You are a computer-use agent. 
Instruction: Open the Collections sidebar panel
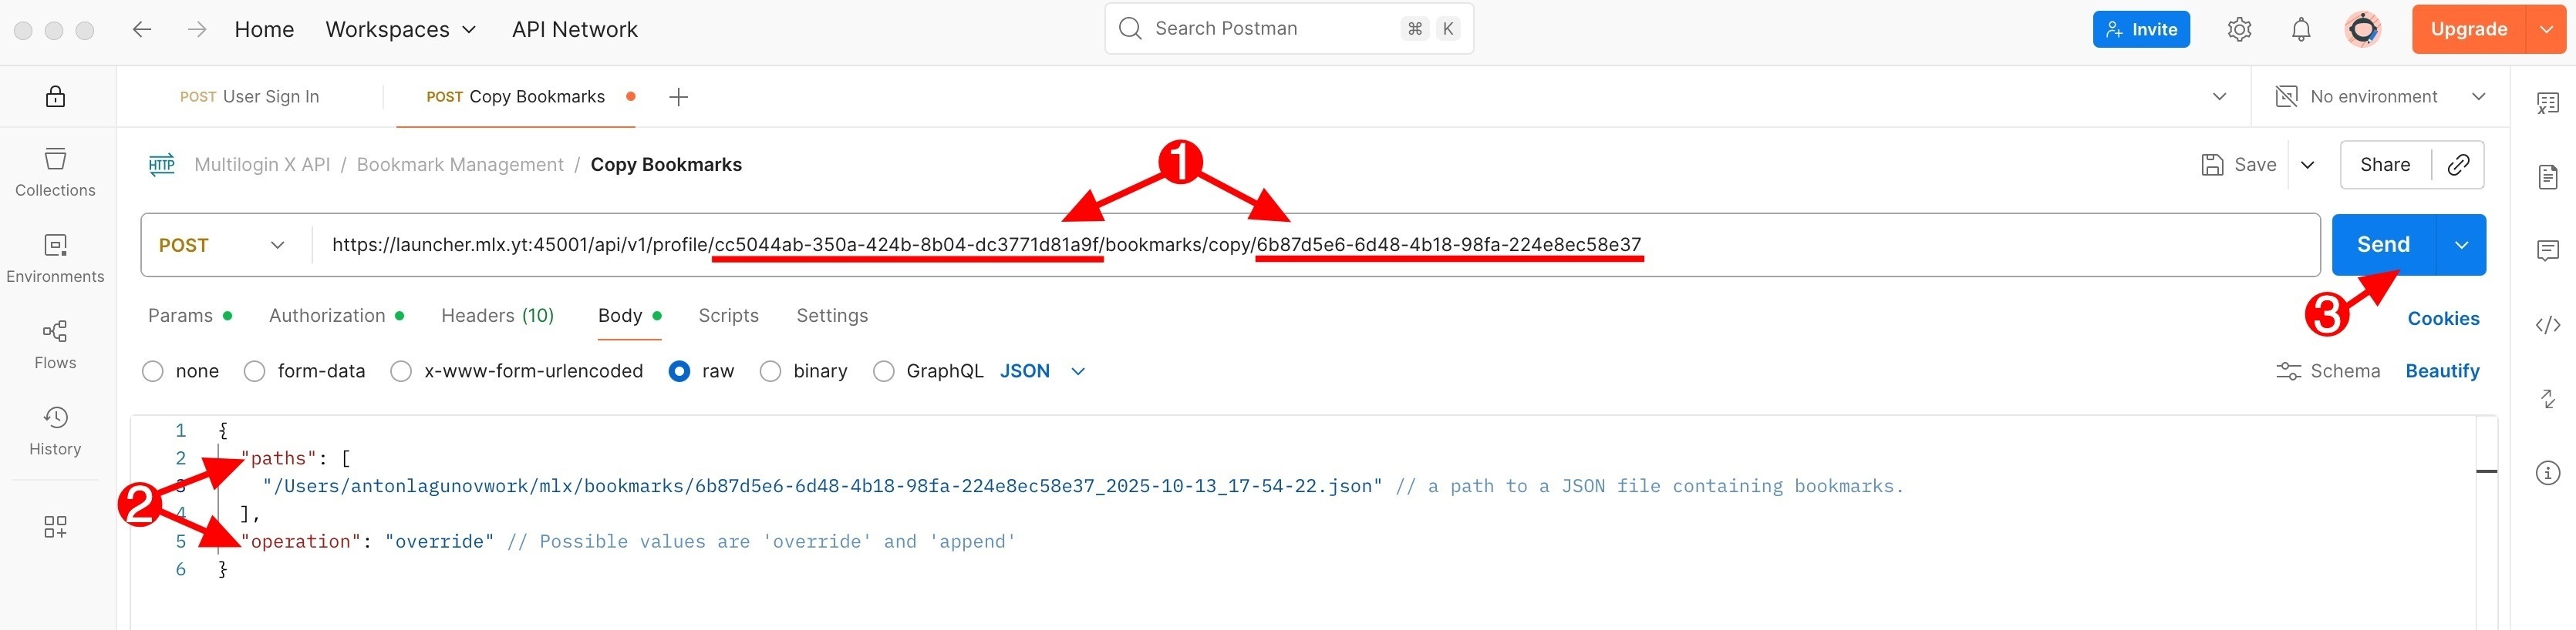tap(55, 172)
